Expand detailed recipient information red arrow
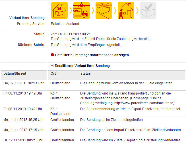 [x=52, y=55]
